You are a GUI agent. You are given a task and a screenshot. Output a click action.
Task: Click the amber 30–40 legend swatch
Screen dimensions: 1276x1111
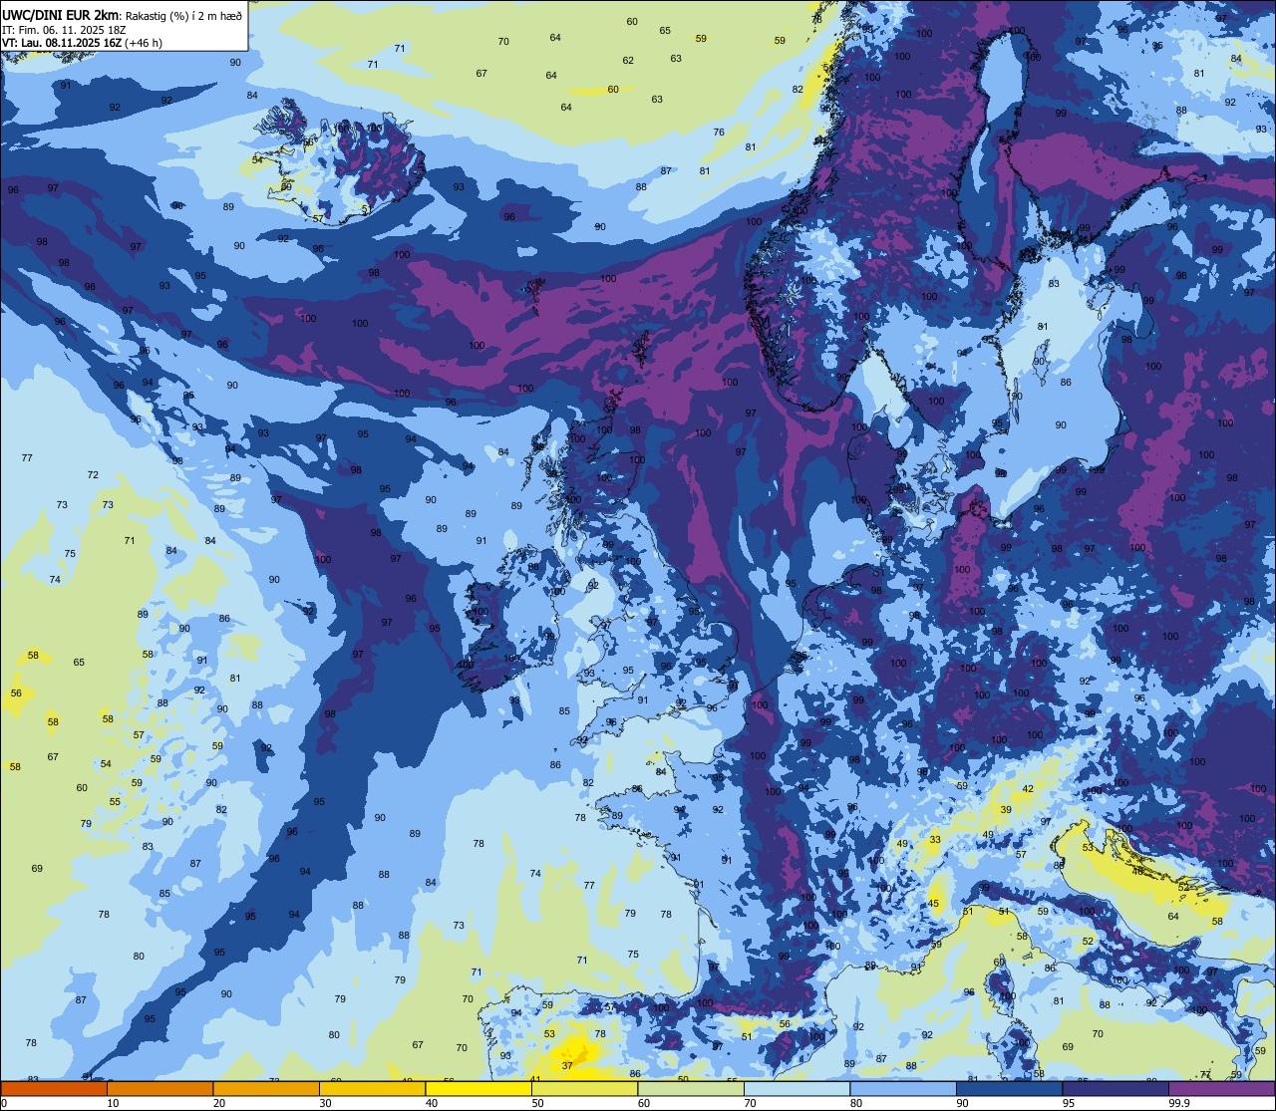point(372,1088)
